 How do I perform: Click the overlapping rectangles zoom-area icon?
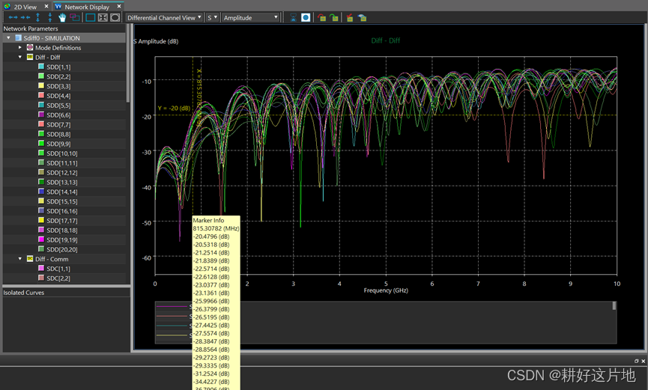pos(75,17)
